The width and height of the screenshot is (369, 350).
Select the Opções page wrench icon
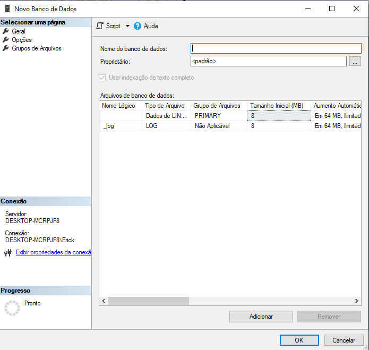pos(6,40)
